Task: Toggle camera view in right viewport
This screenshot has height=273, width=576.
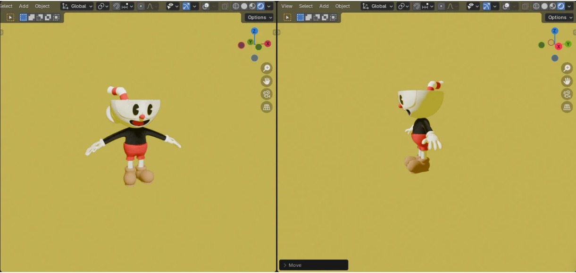Action: click(567, 94)
